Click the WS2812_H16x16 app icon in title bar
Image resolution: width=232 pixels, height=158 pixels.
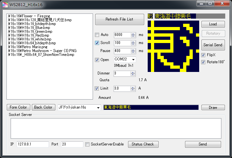pos(5,5)
